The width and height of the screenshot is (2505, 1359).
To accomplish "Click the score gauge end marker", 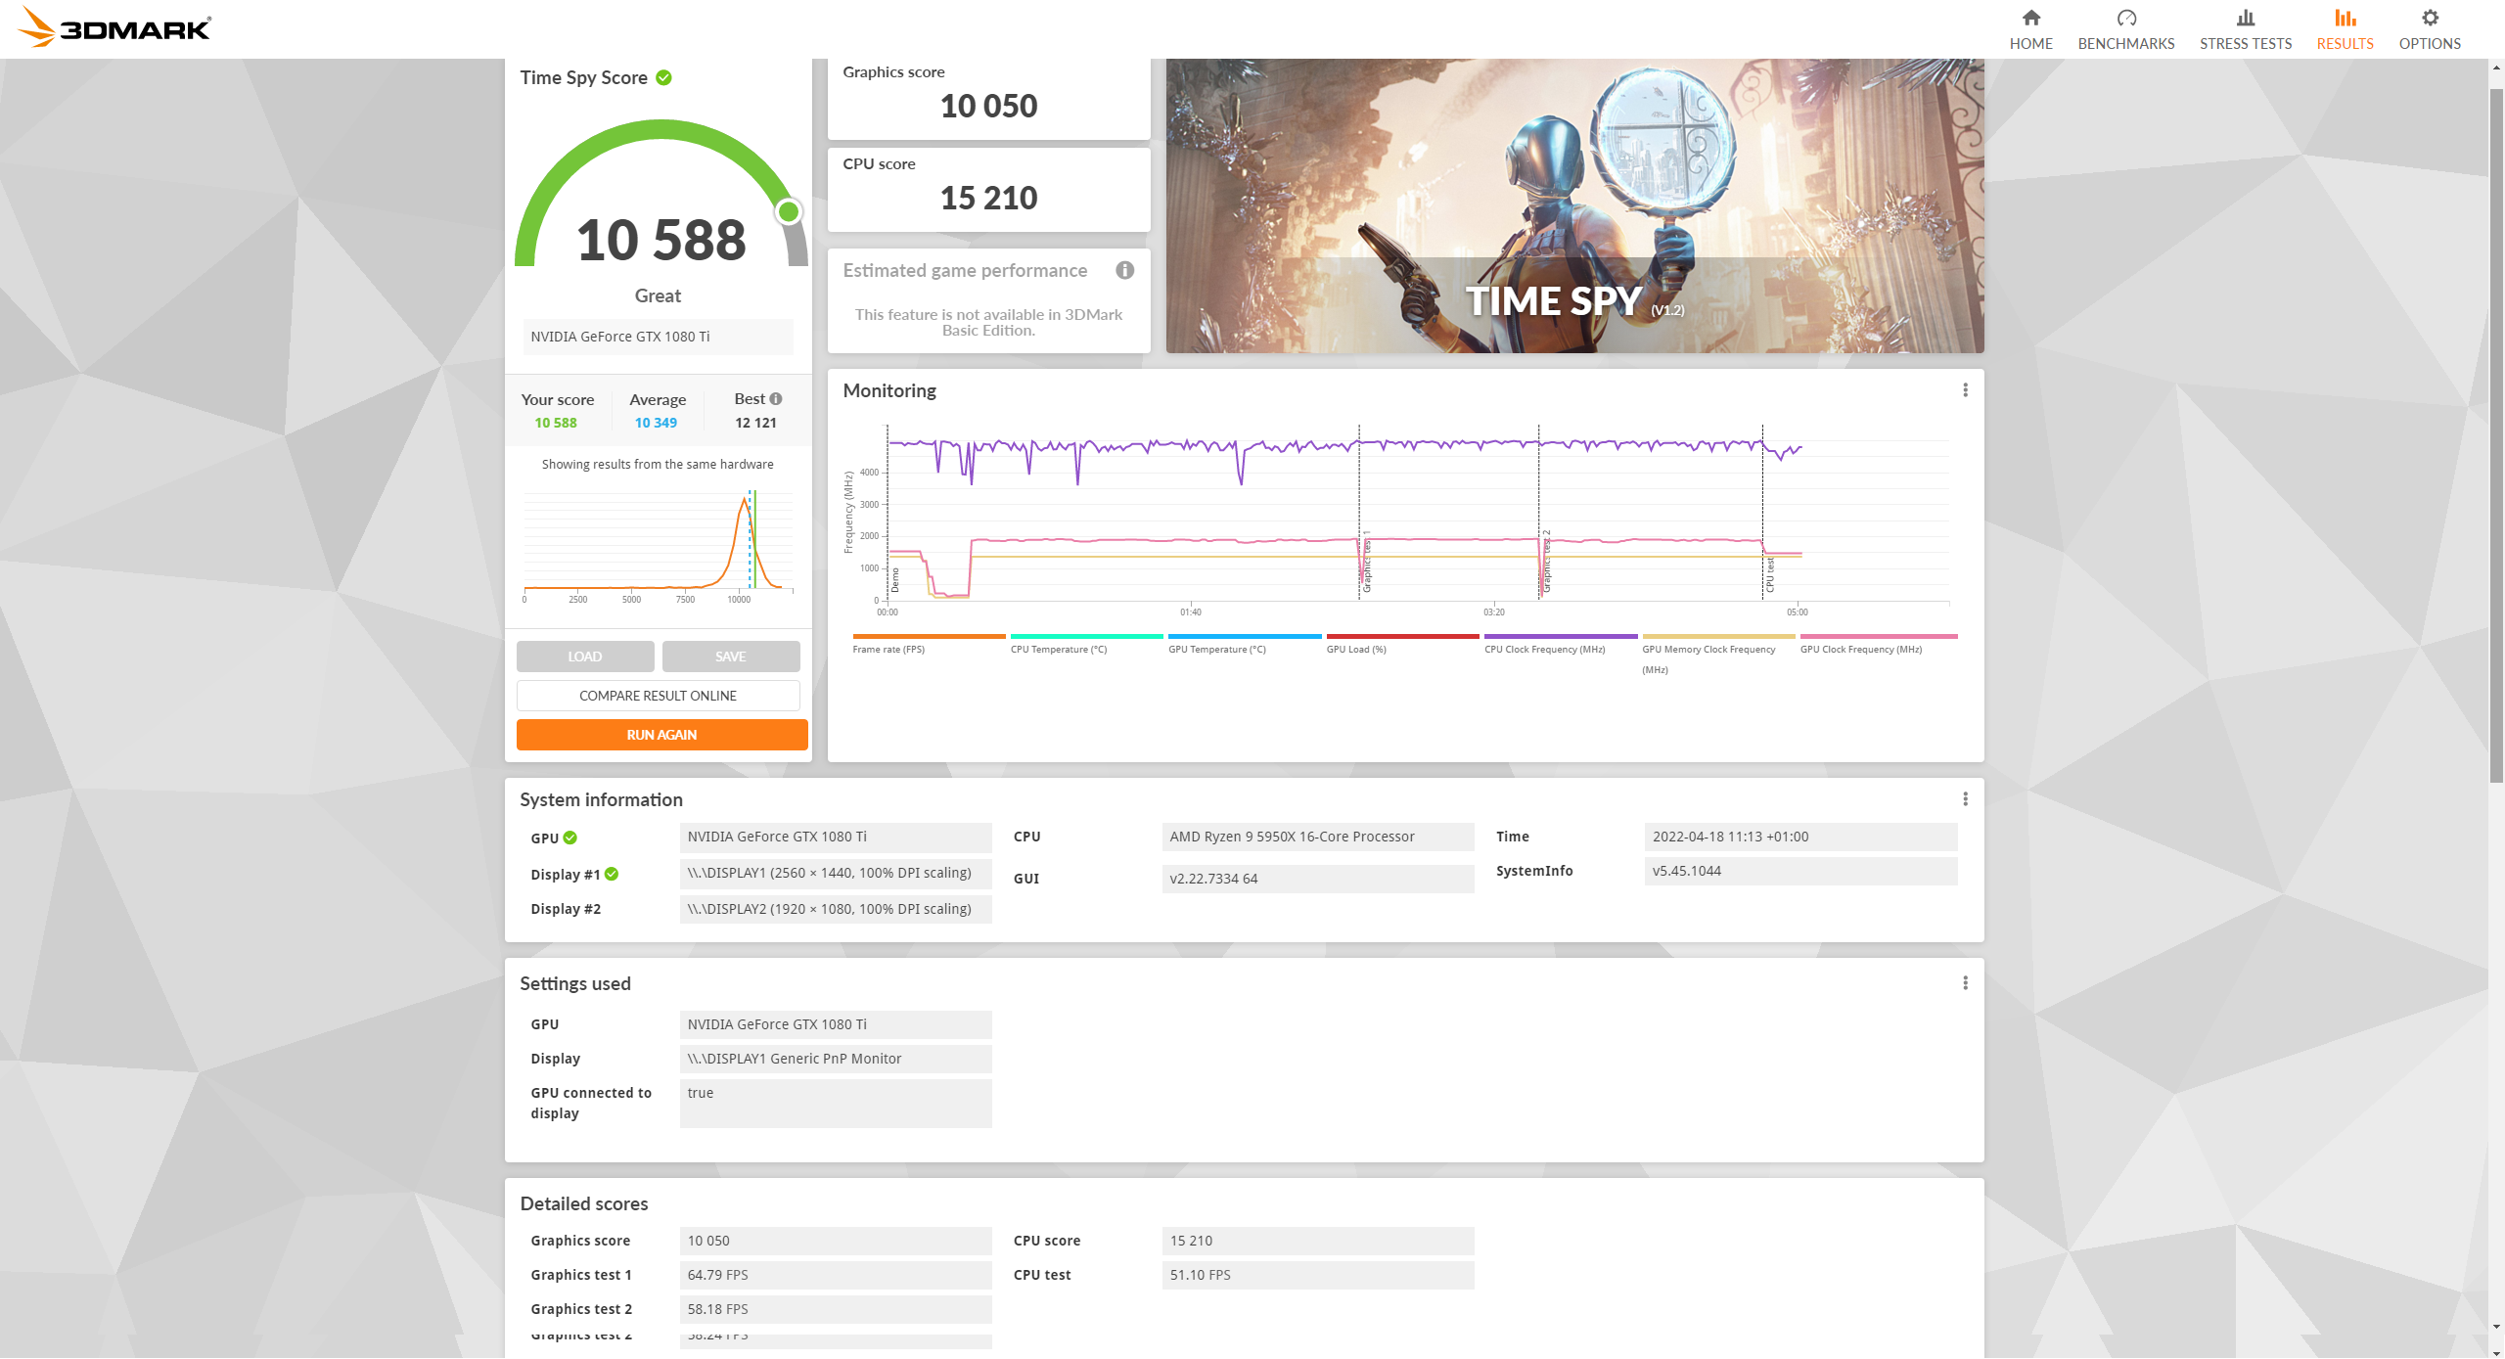I will 789,211.
